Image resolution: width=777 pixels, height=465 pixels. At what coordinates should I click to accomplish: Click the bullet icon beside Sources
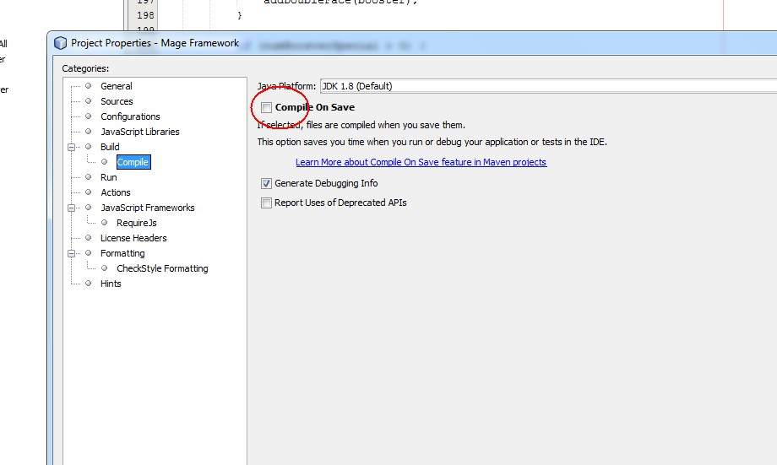pos(88,101)
